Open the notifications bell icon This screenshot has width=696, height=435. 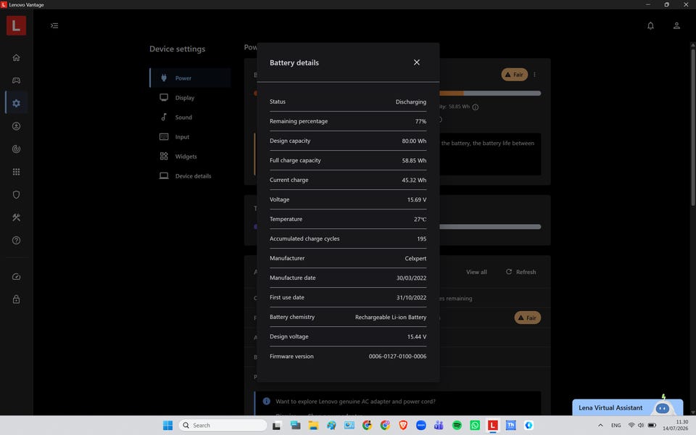[x=650, y=26]
